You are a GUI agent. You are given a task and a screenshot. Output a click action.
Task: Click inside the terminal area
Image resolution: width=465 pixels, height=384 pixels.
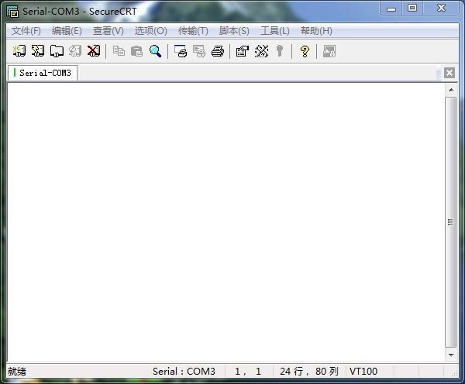(226, 222)
